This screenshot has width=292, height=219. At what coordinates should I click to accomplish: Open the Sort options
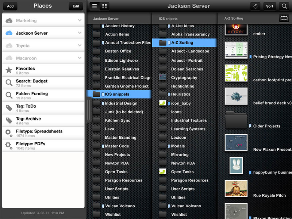point(269,6)
